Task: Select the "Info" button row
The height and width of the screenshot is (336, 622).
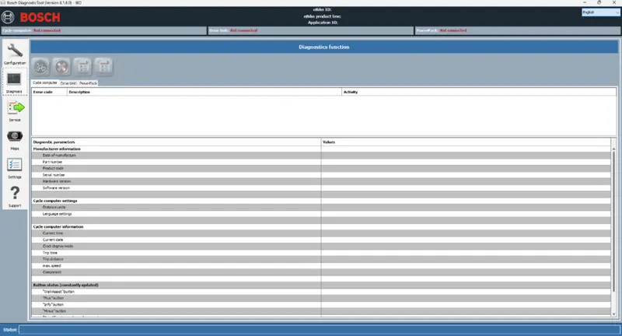Action: tap(321, 304)
